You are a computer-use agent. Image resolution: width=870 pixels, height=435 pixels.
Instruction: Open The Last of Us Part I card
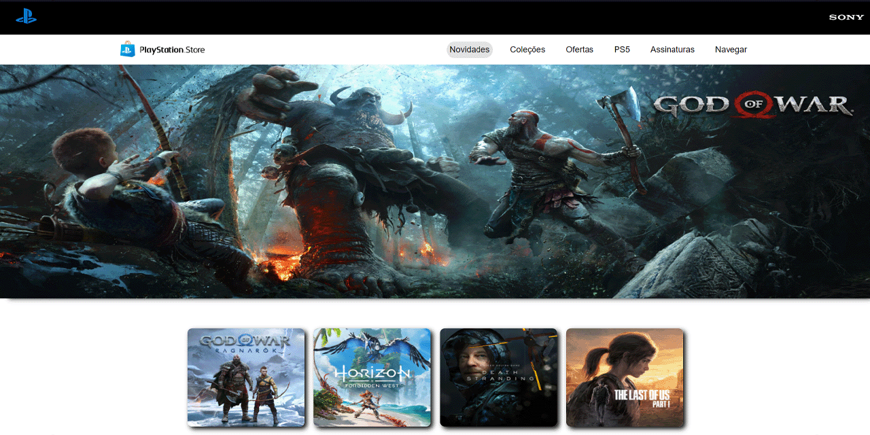click(x=624, y=378)
